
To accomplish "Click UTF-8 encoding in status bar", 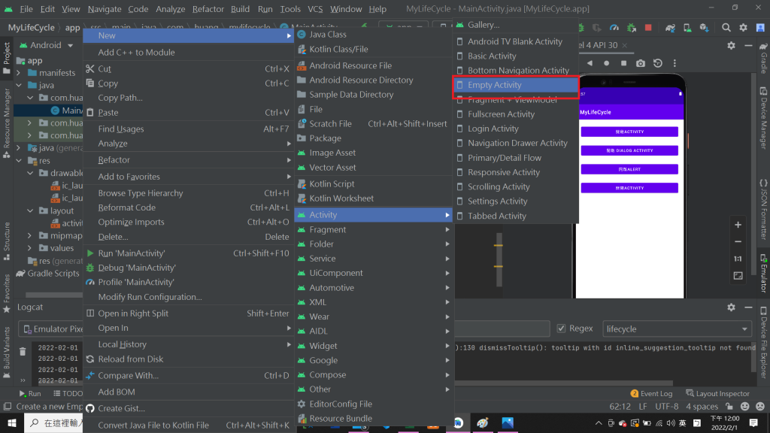I will 666,407.
